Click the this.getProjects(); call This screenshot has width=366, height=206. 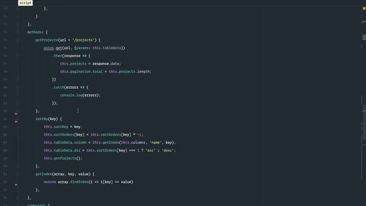[63, 159]
